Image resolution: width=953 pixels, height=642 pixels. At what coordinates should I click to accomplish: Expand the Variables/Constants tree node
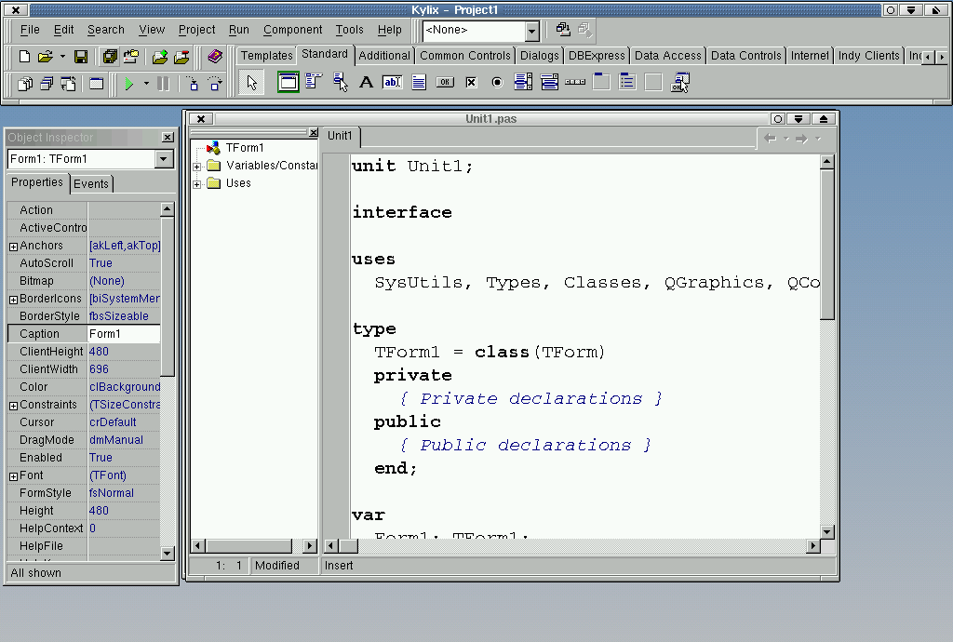pos(197,167)
